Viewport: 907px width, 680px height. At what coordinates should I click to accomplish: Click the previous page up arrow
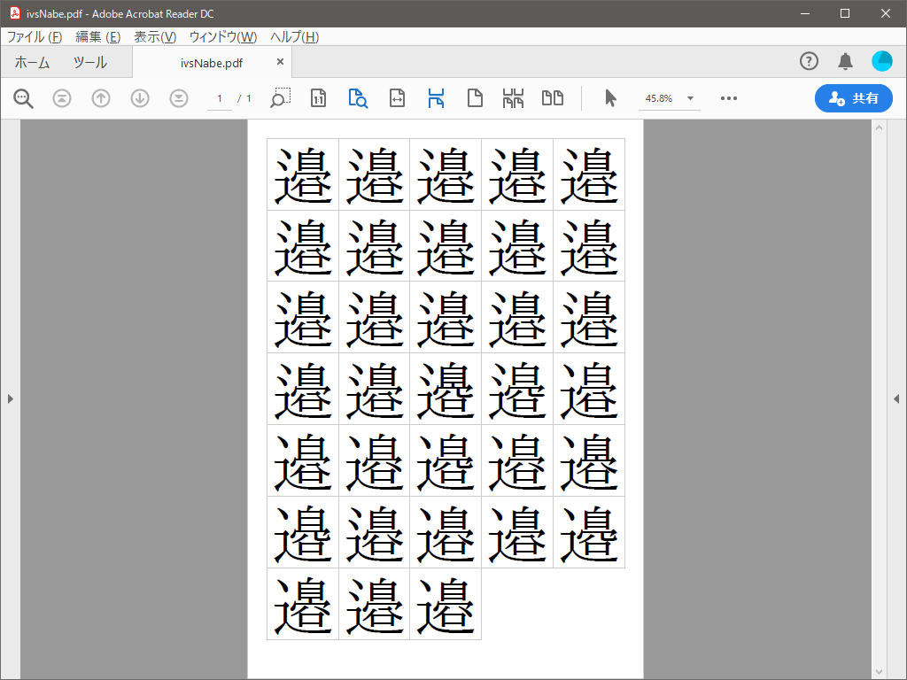pyautogui.click(x=101, y=98)
